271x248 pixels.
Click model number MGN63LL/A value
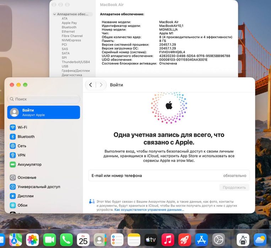click(x=168, y=29)
